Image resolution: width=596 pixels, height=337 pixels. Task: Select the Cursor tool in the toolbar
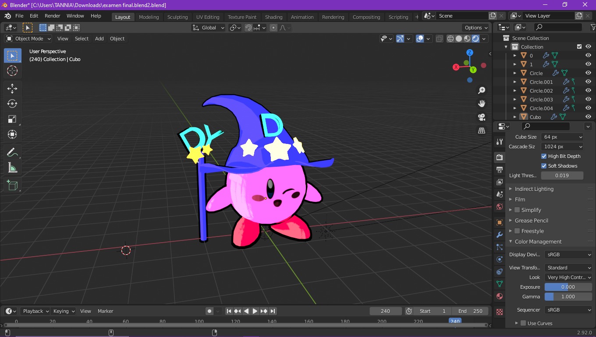click(x=12, y=71)
